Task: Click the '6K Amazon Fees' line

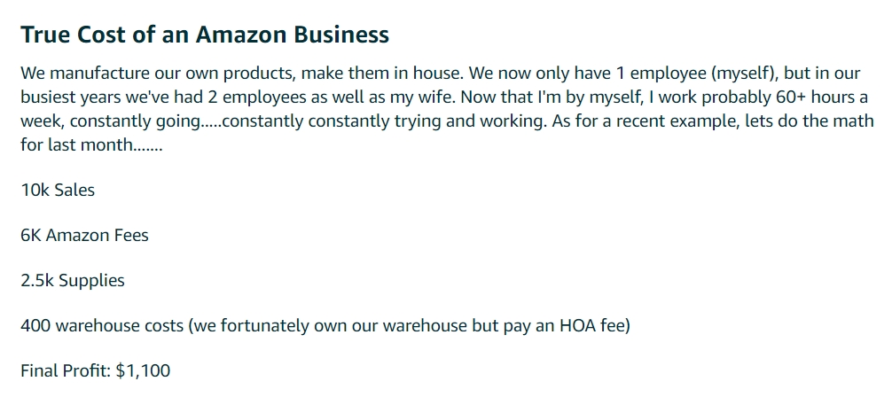Action: [x=85, y=236]
